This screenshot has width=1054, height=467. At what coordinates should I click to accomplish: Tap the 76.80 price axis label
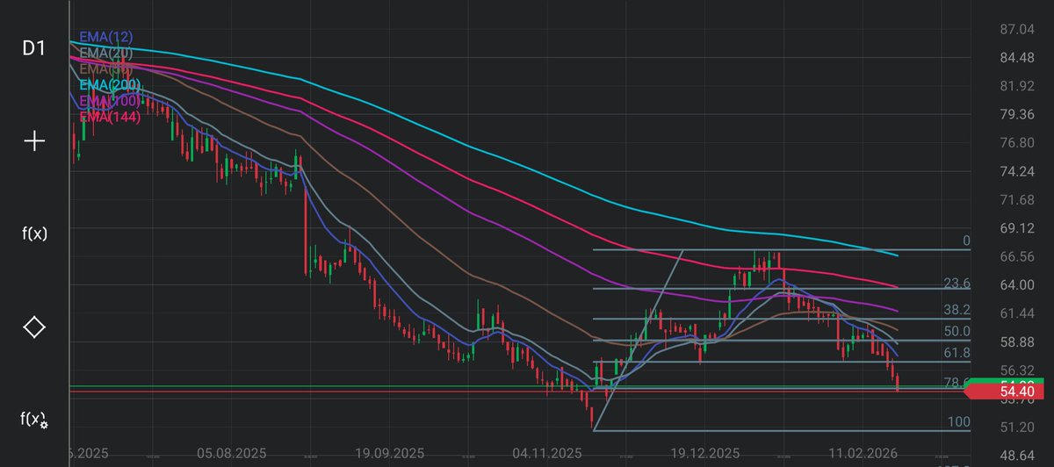[x=1017, y=142]
